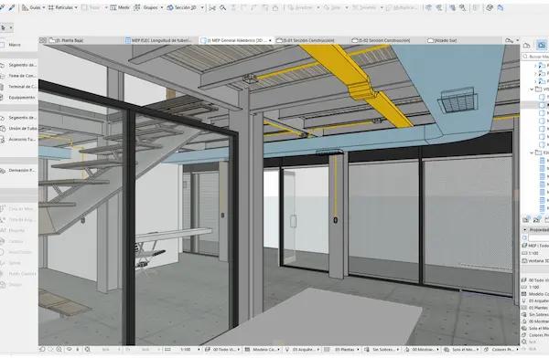Viewport: 549px width, 358px height.
Task: Click the Girar rotate command
Action: coord(332,7)
